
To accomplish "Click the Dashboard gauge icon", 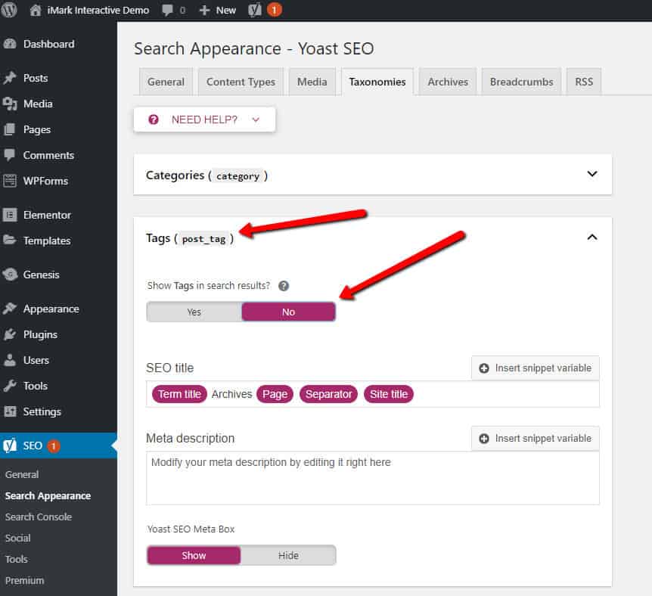I will pyautogui.click(x=10, y=44).
